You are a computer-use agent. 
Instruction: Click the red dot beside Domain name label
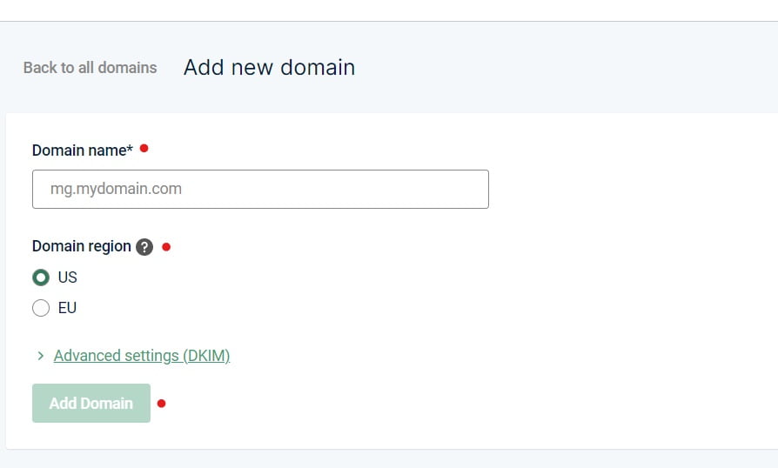(144, 148)
